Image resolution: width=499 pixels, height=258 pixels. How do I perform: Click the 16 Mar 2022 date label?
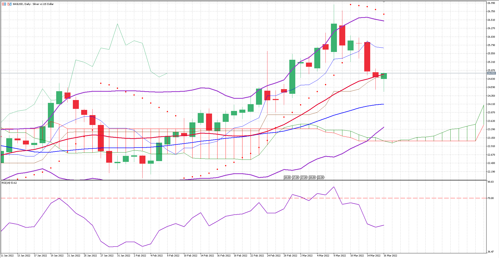pos(390,255)
